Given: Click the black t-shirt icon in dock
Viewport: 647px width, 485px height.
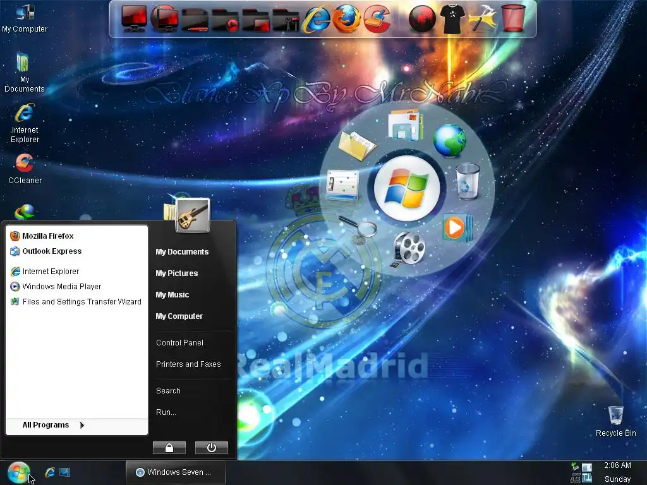Looking at the screenshot, I should pyautogui.click(x=452, y=19).
